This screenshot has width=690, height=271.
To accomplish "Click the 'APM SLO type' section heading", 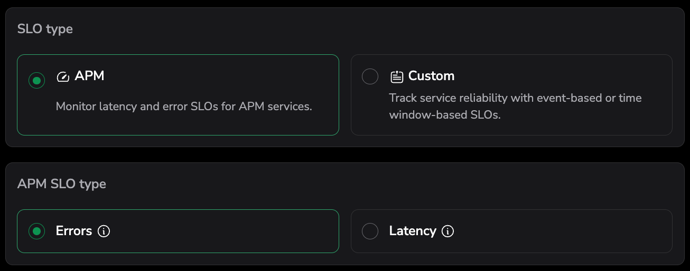I will pos(61,184).
